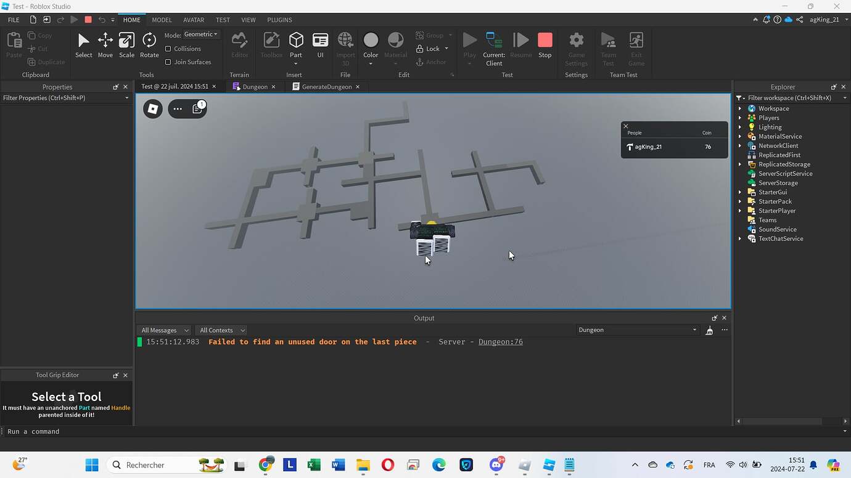This screenshot has height=478, width=851.
Task: Select the Scale tool
Action: pos(126,44)
